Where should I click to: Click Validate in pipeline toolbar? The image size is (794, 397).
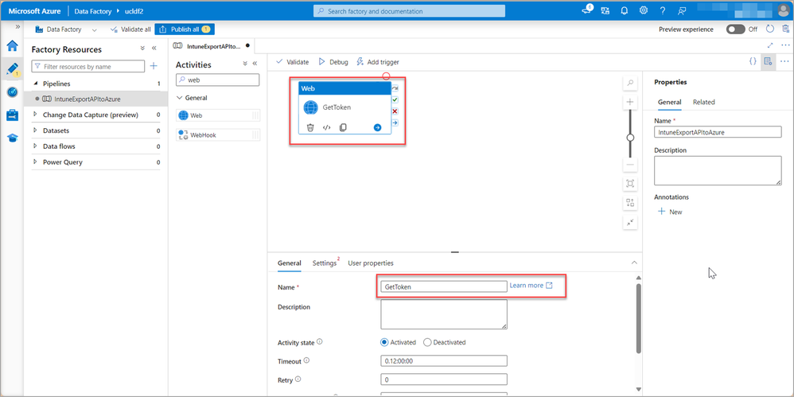coord(292,62)
